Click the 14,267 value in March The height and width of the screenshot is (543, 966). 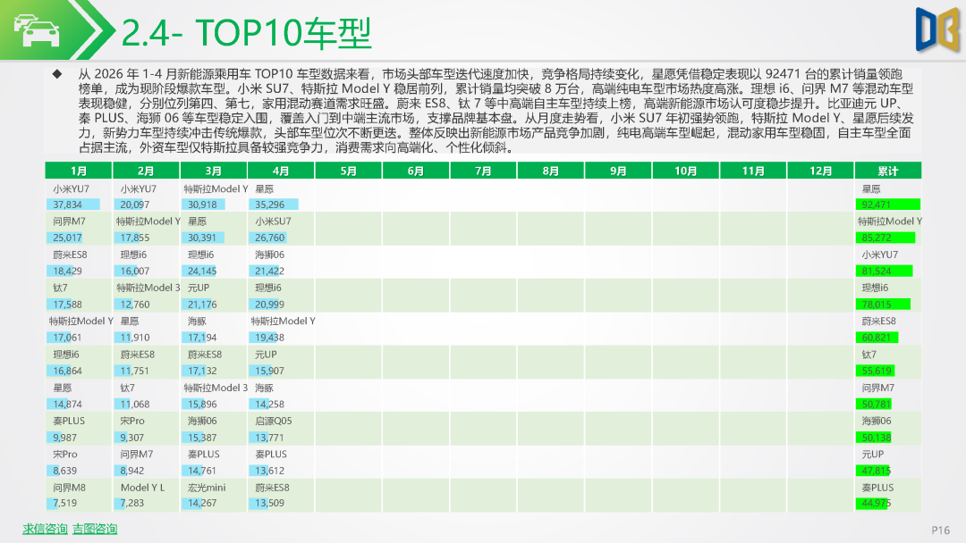click(202, 503)
